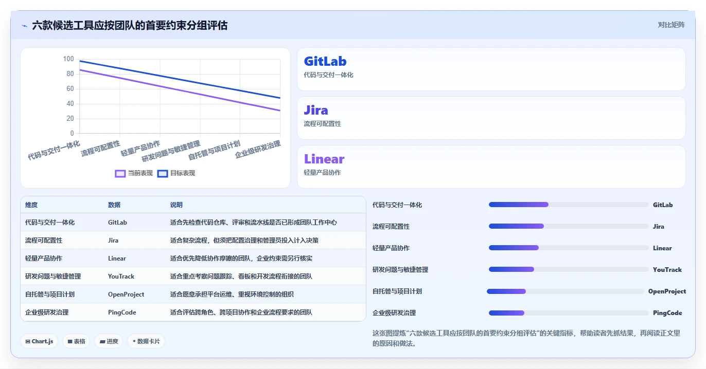Select the Linear table cell
The image size is (706, 369).
click(x=117, y=259)
